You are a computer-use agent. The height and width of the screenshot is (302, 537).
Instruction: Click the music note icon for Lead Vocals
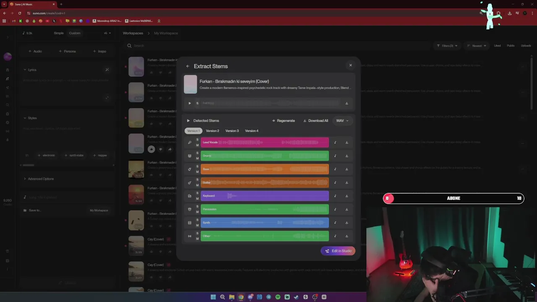coord(335,143)
